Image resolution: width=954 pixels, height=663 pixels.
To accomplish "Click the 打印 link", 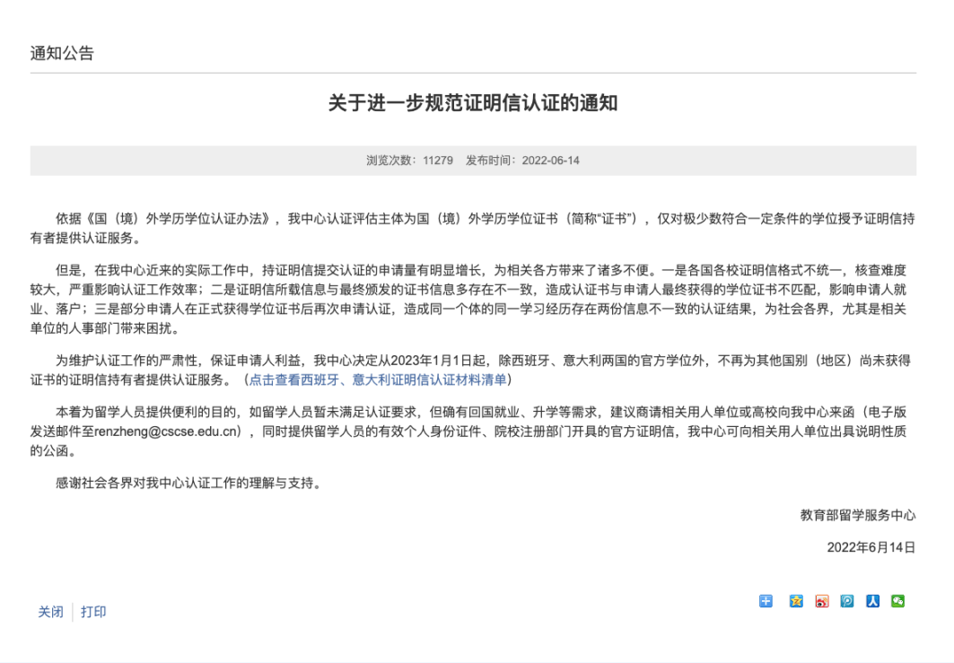I will coord(93,612).
